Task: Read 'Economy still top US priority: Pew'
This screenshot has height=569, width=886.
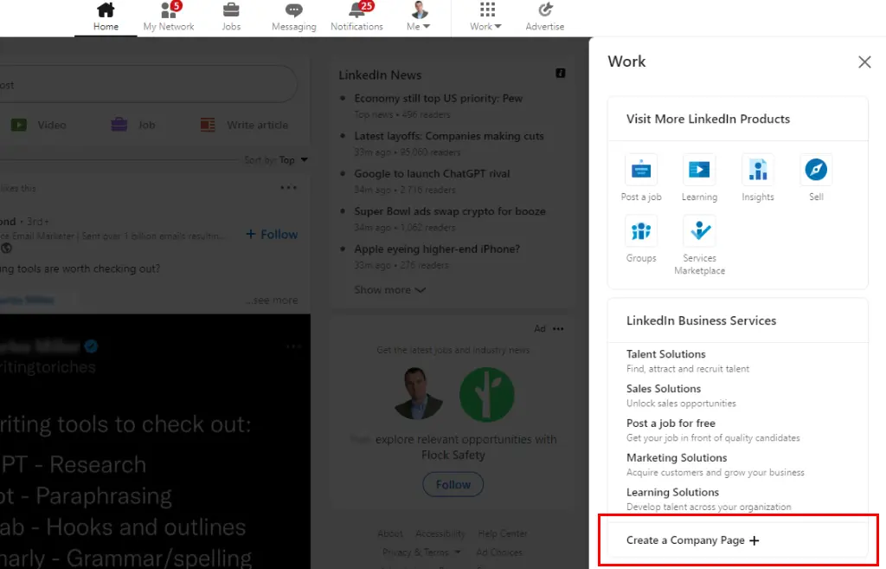Action: [x=438, y=99]
